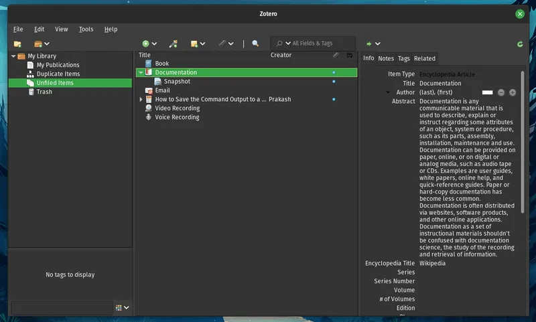Click the All Fields & Tags search box

pos(318,44)
